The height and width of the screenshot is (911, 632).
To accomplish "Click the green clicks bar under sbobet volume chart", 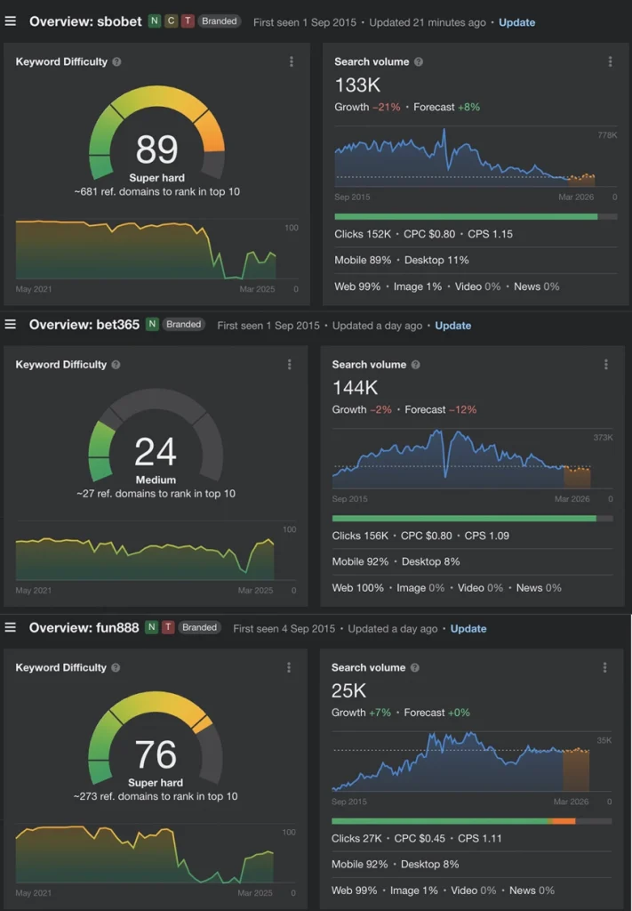I will pos(466,216).
